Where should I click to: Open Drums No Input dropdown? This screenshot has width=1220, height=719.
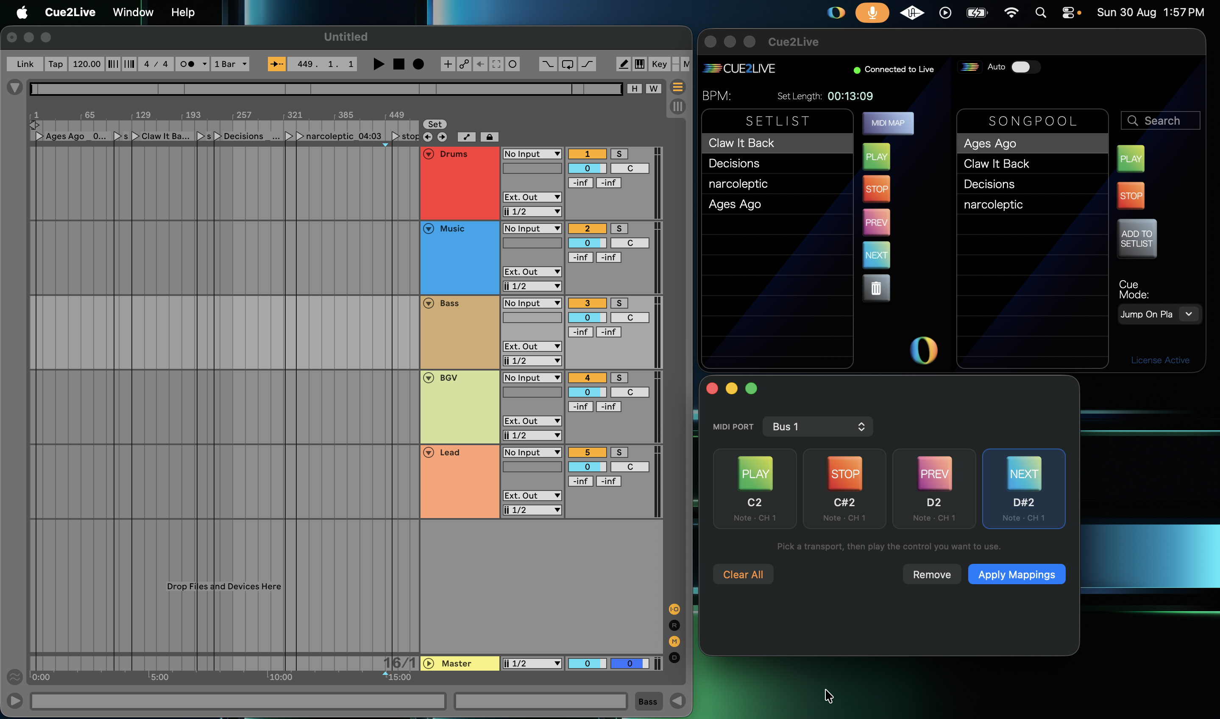click(532, 154)
